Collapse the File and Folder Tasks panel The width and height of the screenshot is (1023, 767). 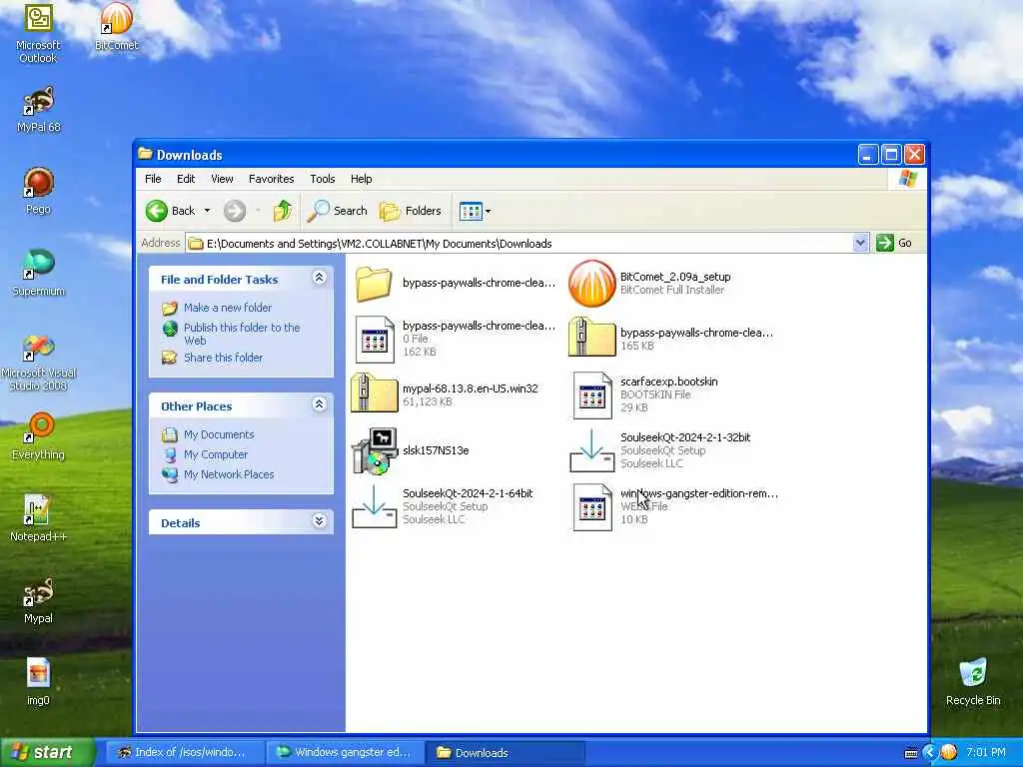(x=319, y=278)
